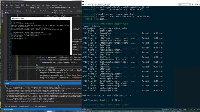This screenshot has width=200, height=112.
Task: Open the Help menu in Visual Studio
Action: 60,5
